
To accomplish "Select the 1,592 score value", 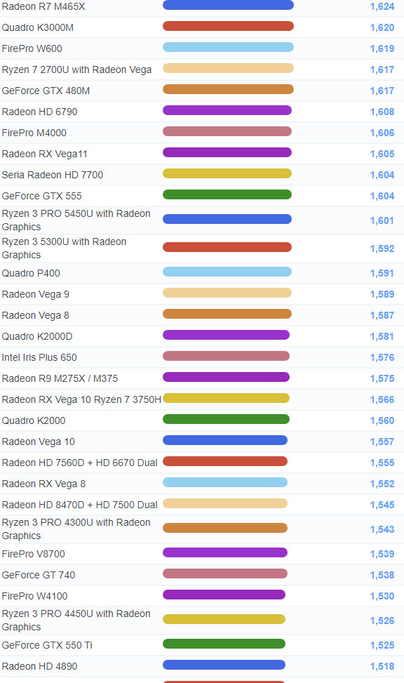I will 382,248.
